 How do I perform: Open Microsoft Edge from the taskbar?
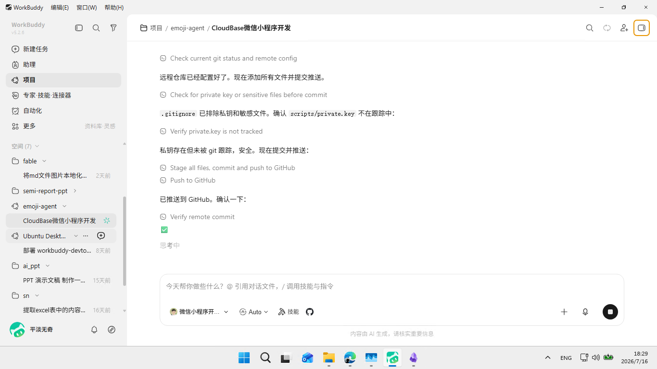350,357
